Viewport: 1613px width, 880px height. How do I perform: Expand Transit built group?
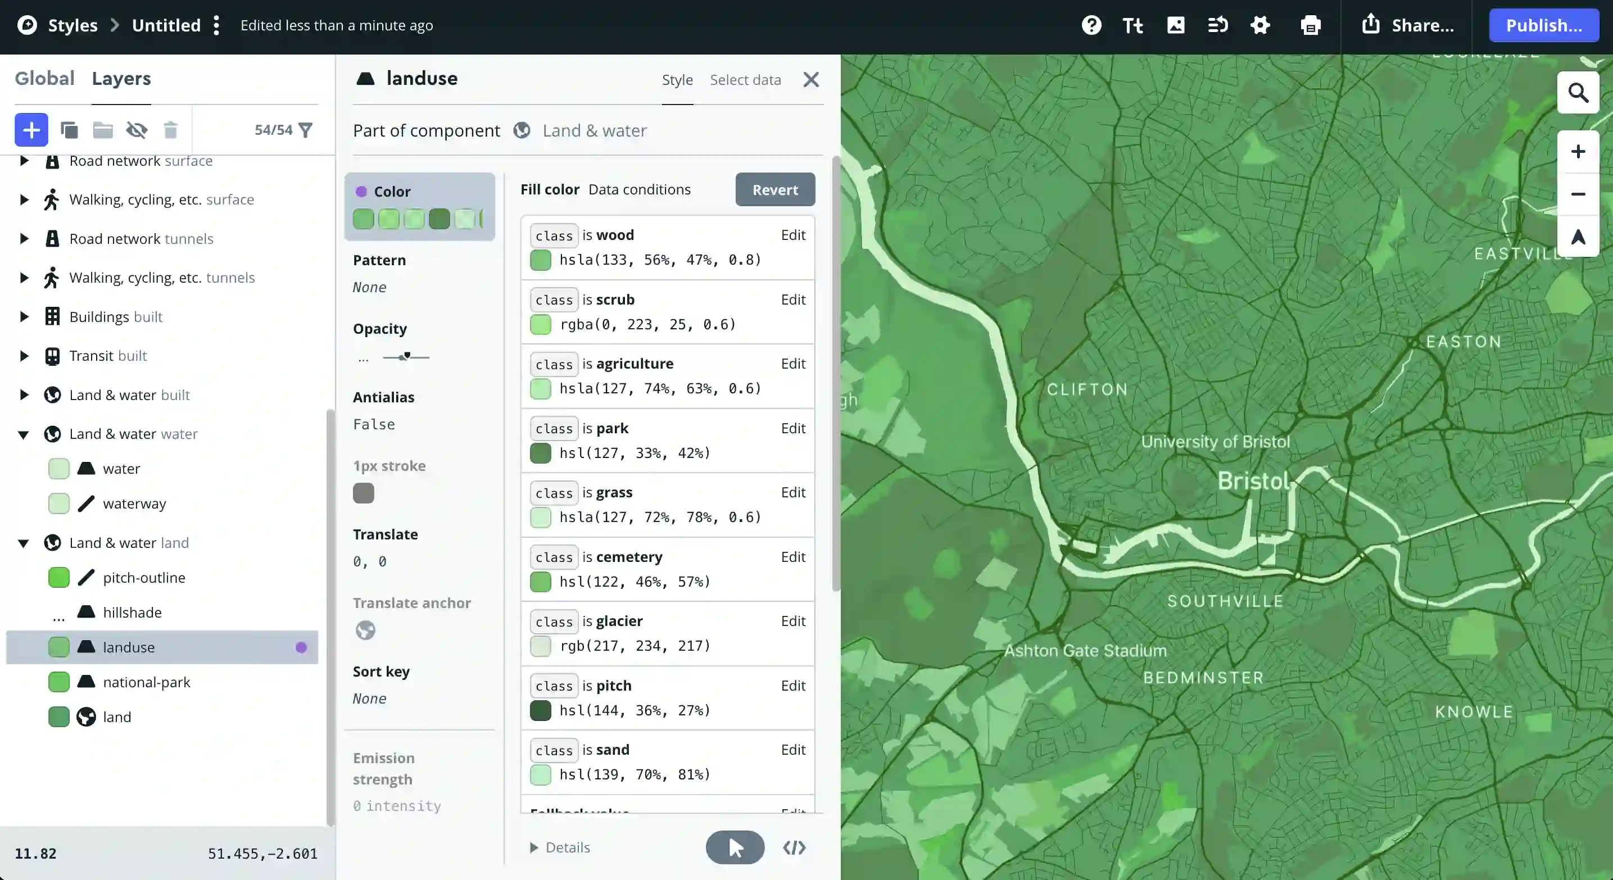click(x=24, y=356)
